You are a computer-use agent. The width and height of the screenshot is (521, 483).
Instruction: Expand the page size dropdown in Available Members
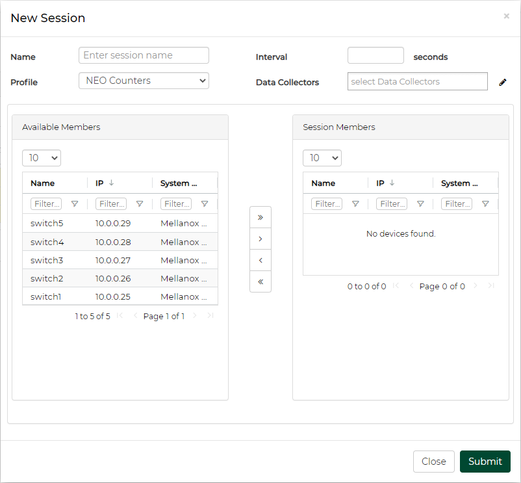pos(42,158)
